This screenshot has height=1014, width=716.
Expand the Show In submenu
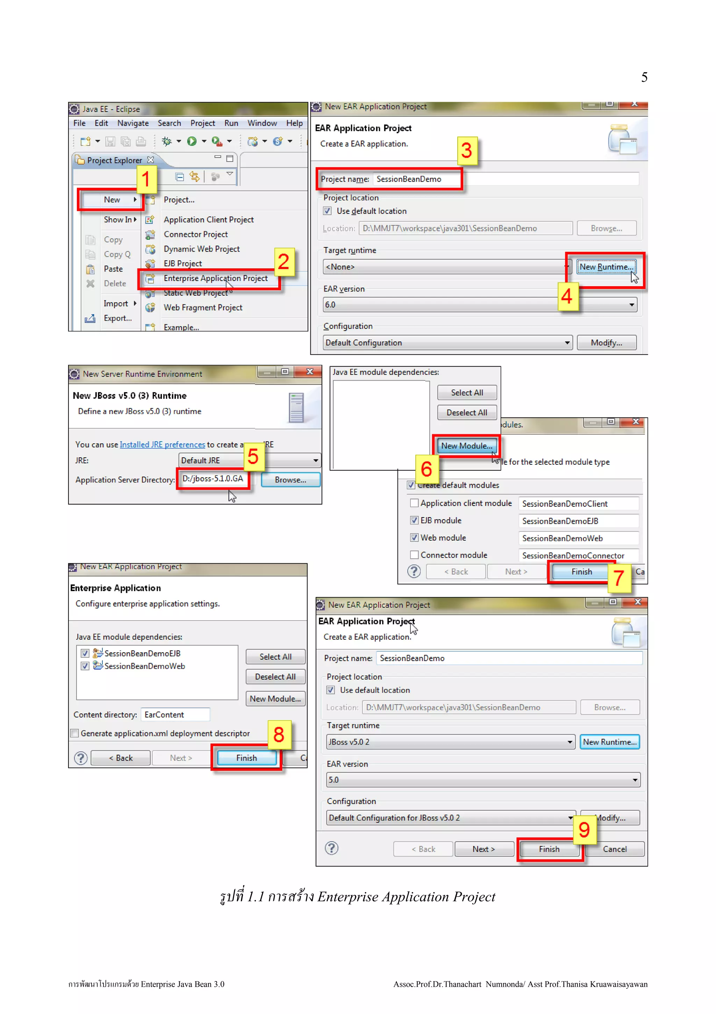(120, 219)
